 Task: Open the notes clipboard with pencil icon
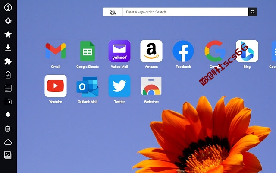point(8,129)
